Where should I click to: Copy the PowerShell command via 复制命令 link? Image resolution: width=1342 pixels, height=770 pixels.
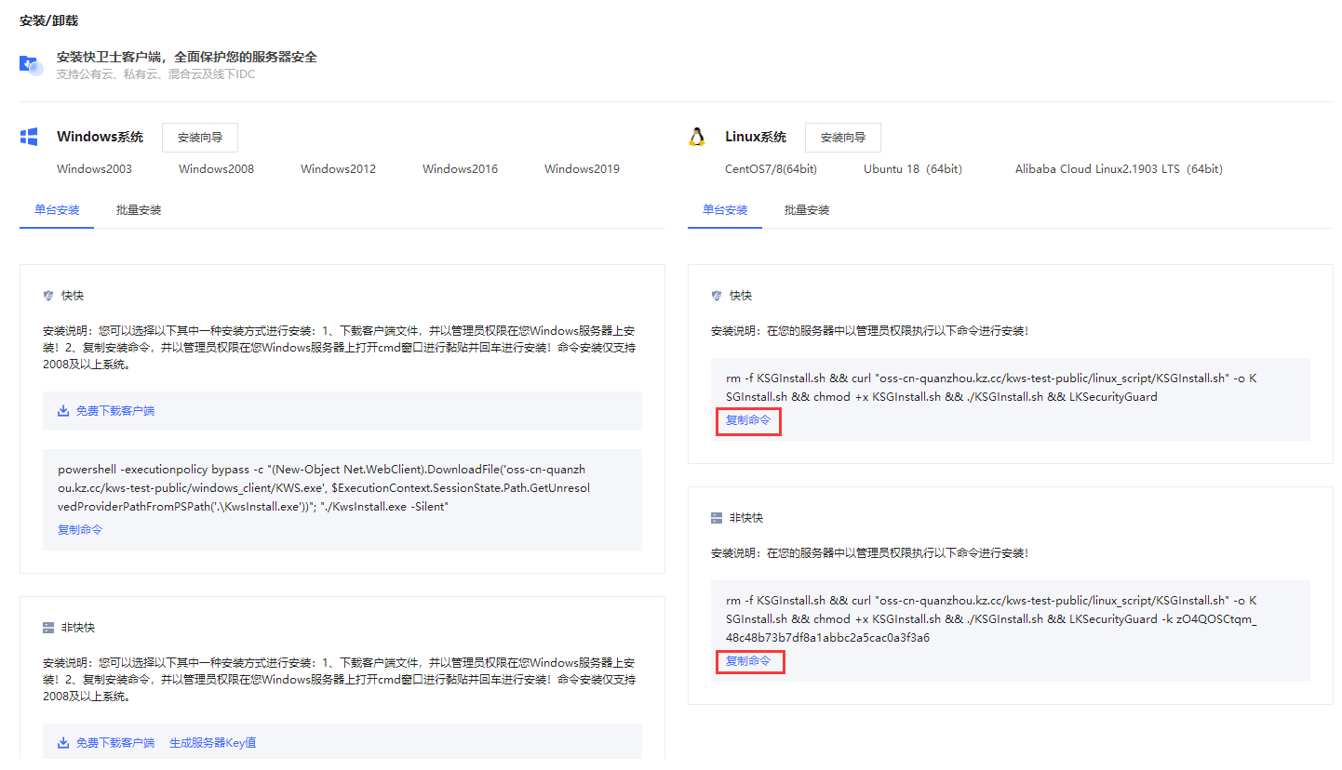pos(80,530)
